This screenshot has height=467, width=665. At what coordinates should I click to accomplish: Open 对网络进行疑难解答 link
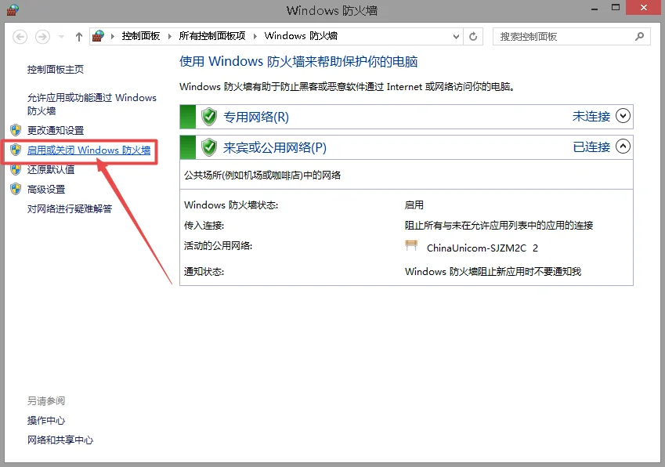click(x=70, y=208)
